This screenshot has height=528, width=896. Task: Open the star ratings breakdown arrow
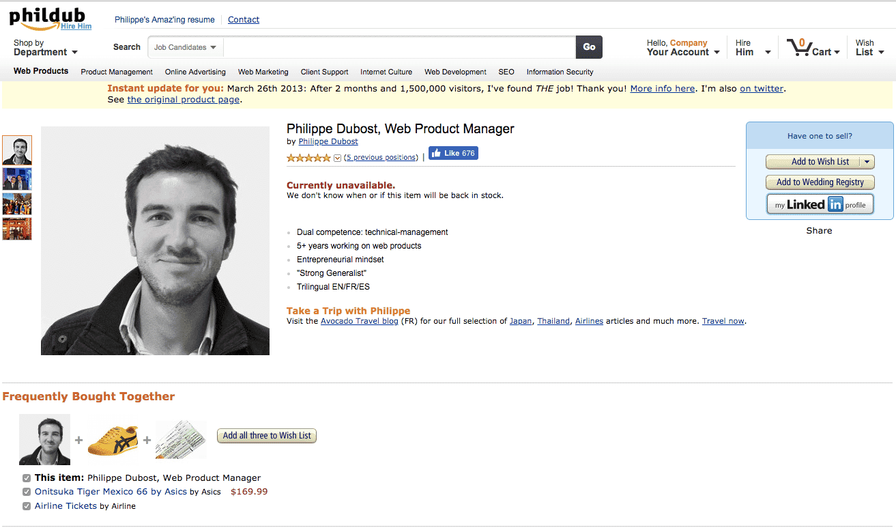(x=337, y=158)
